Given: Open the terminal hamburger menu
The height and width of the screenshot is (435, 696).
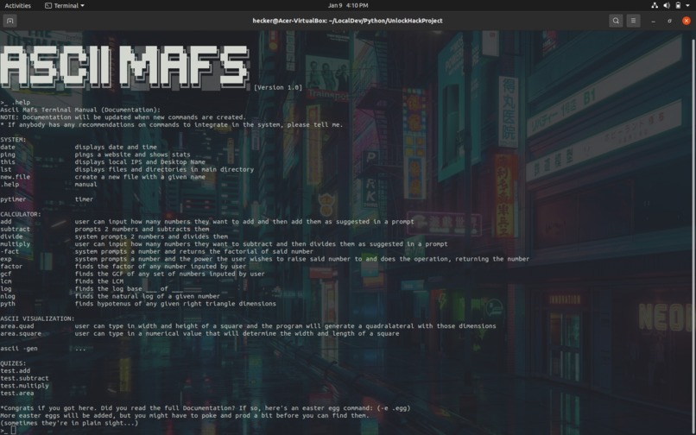Looking at the screenshot, I should 633,21.
